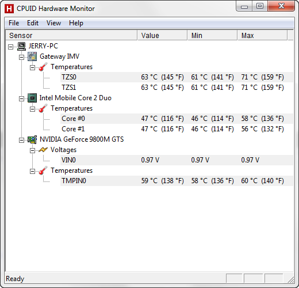The height and width of the screenshot is (288, 299).
Task: Close the Hardware Monitor window
Action: pos(281,6)
